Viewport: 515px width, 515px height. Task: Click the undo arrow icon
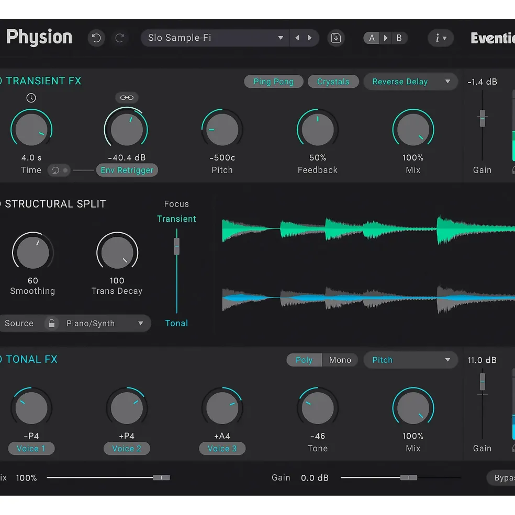click(96, 38)
